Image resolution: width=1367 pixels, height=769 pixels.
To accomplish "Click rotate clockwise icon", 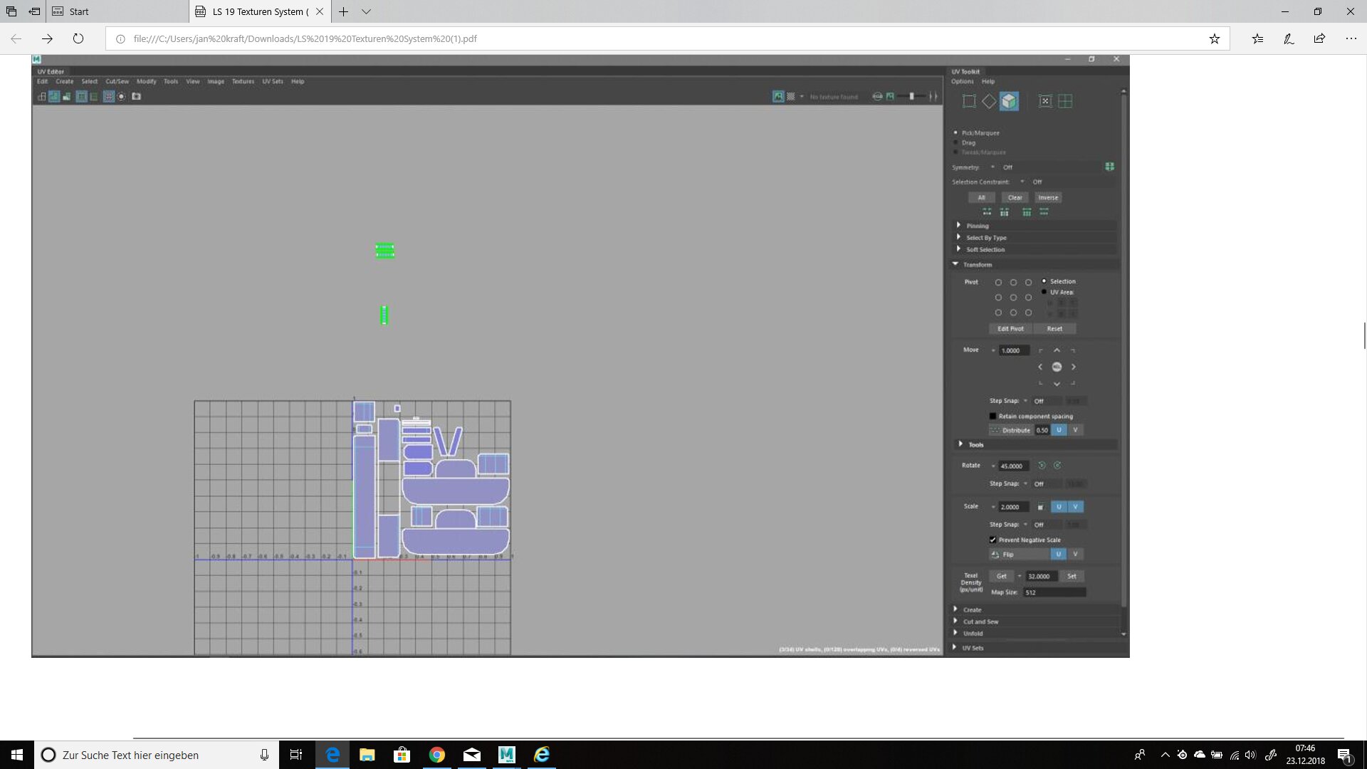I will (x=1057, y=466).
